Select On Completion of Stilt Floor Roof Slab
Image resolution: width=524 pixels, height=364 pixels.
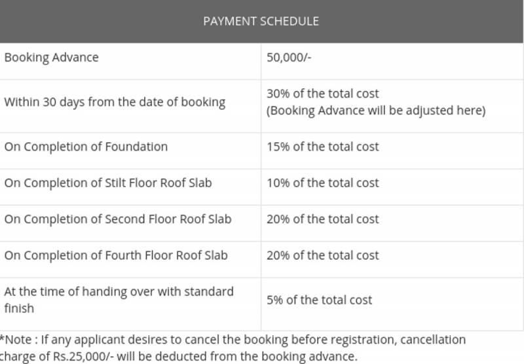pyautogui.click(x=108, y=183)
